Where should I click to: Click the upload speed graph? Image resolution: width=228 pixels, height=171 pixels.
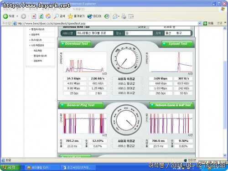[171, 62]
